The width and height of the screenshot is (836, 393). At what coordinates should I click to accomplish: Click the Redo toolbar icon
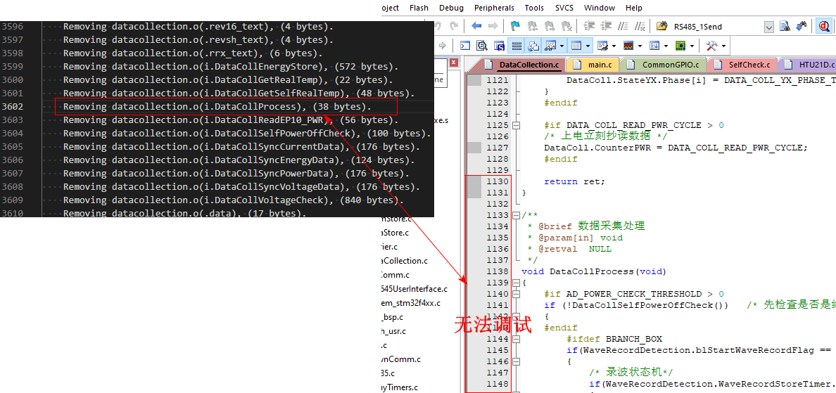(454, 25)
